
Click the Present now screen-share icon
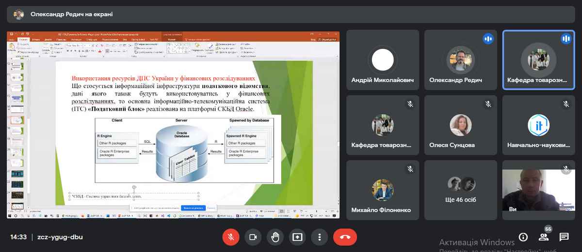click(297, 237)
